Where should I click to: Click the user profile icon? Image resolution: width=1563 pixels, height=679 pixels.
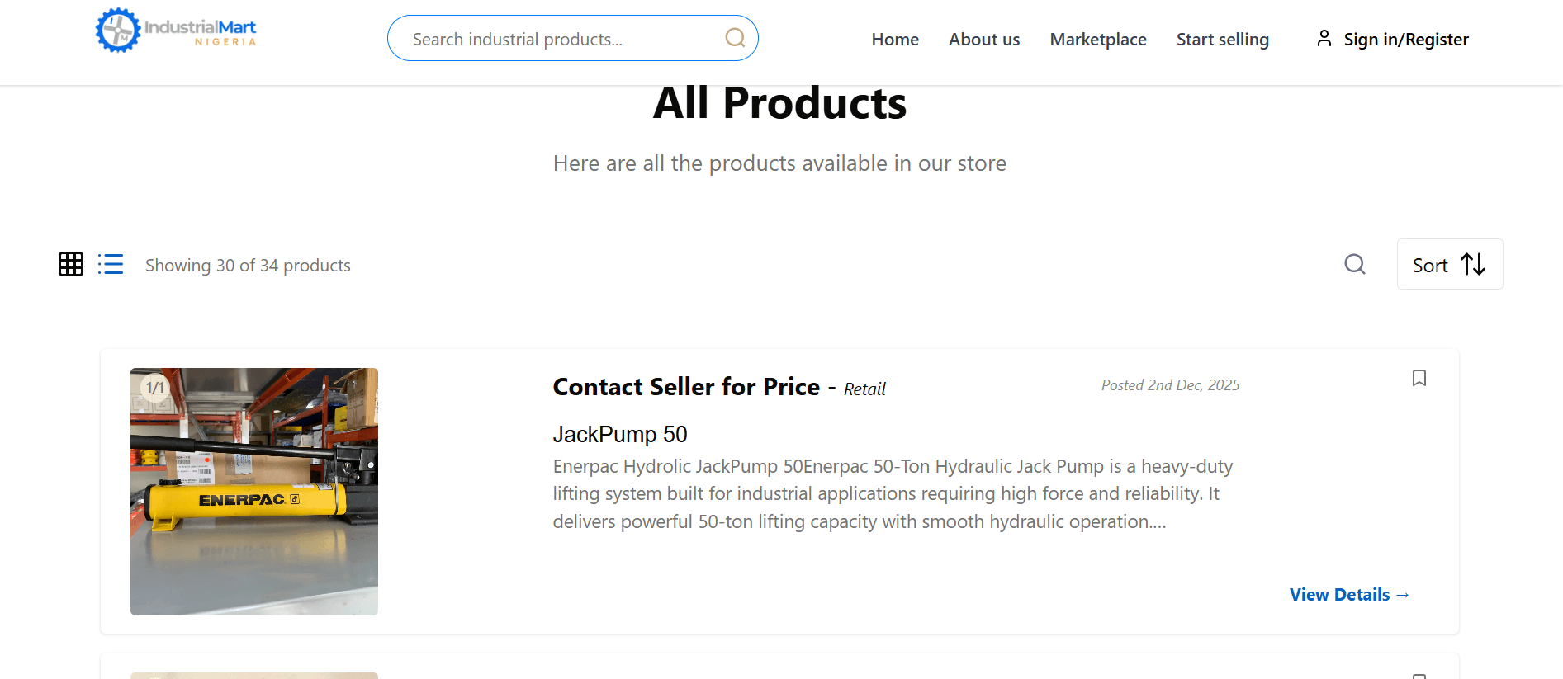[x=1324, y=38]
